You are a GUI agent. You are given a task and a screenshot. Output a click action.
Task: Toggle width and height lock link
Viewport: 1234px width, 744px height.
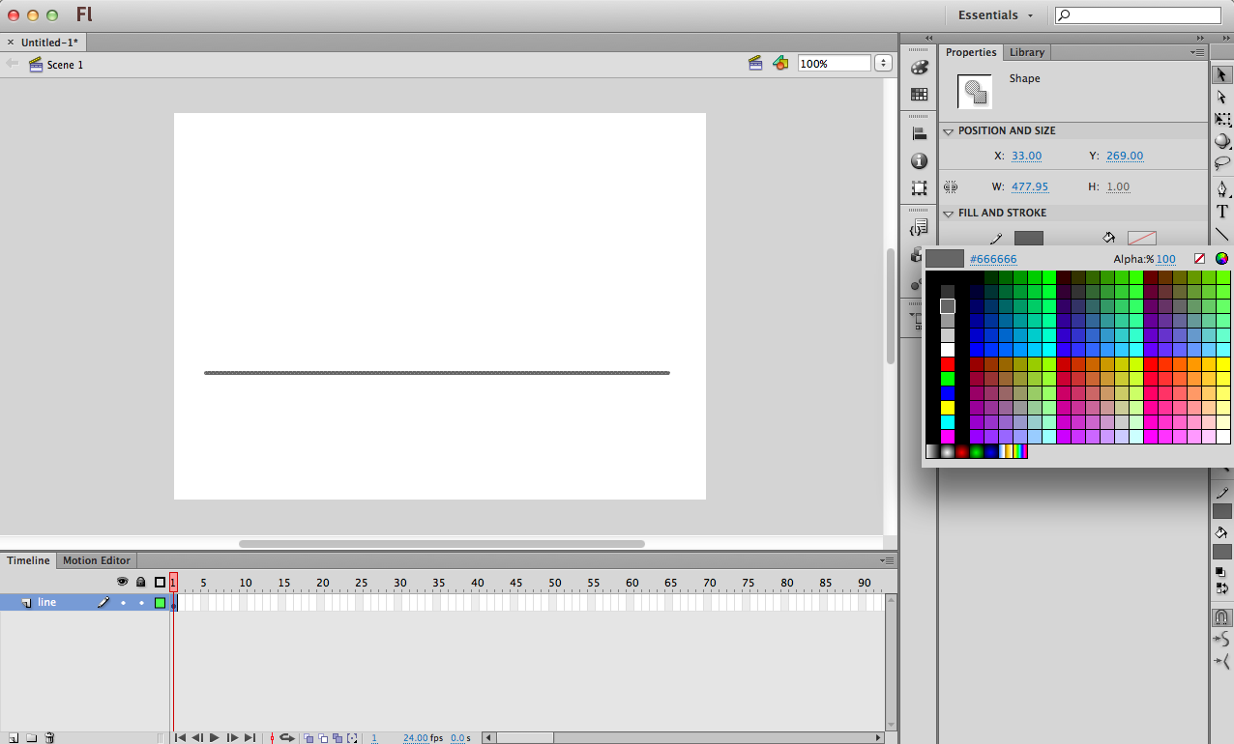951,186
